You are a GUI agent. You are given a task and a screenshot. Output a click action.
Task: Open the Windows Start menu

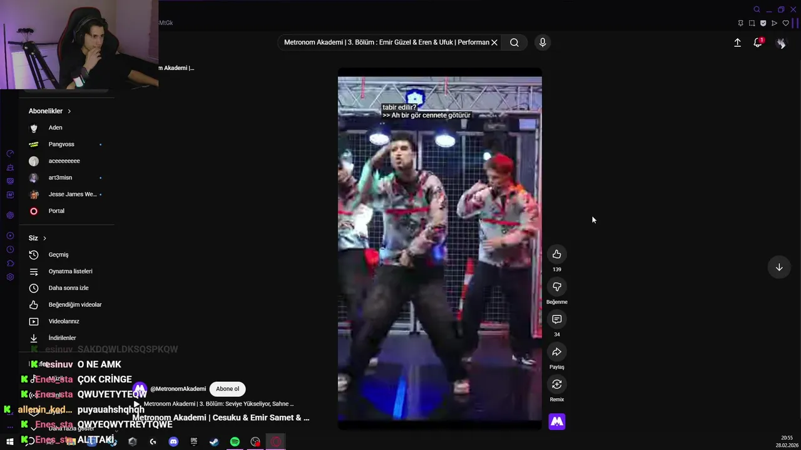[x=10, y=441]
